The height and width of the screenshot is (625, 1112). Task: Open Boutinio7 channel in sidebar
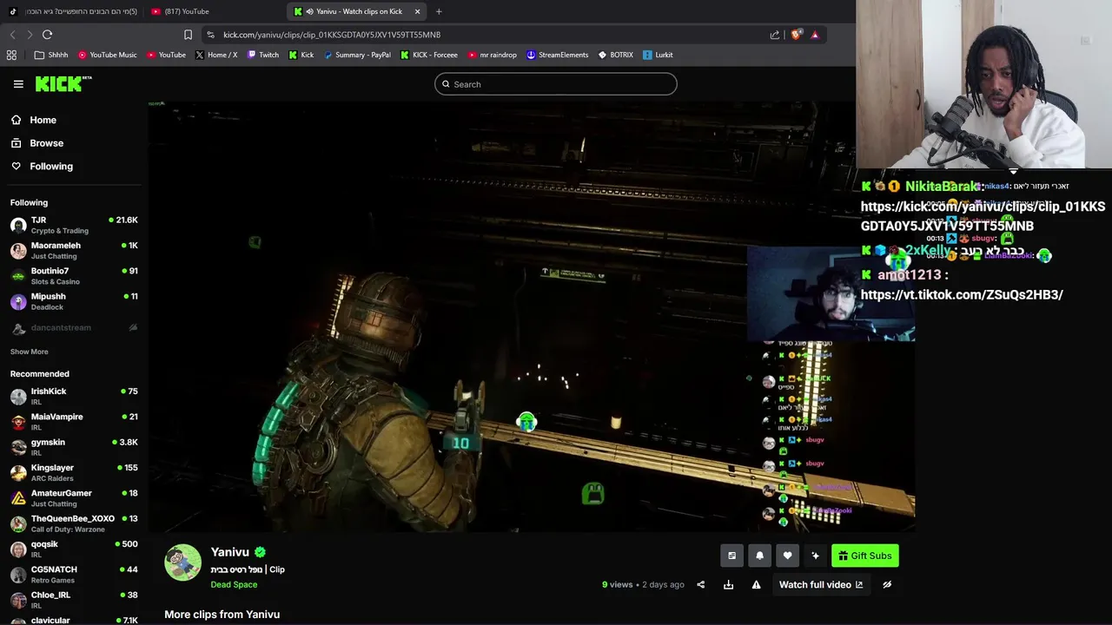[x=74, y=275]
